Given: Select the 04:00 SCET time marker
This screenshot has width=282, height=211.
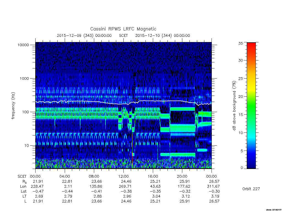Looking at the screenshot, I should click(x=65, y=176).
